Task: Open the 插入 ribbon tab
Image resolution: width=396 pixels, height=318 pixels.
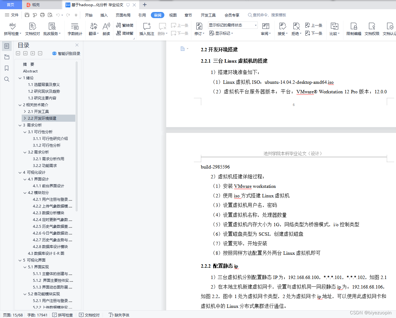Action: pyautogui.click(x=104, y=15)
